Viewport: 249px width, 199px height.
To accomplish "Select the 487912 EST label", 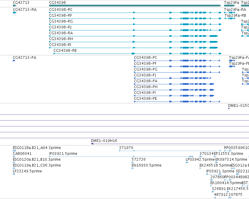I will click(x=221, y=195).
